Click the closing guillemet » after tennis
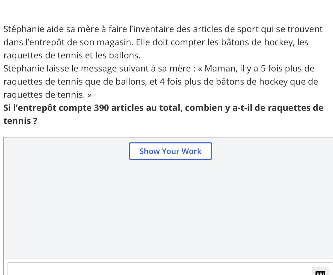 coord(89,95)
